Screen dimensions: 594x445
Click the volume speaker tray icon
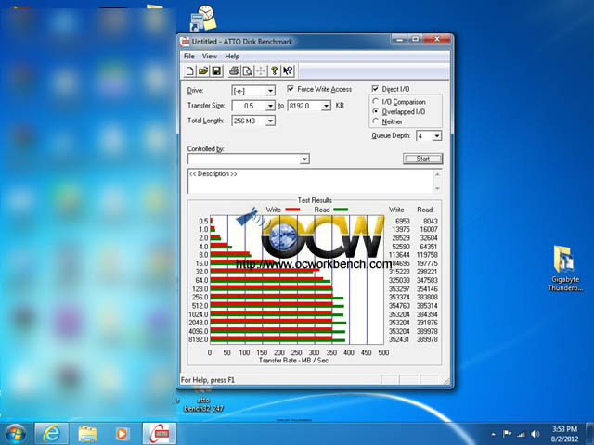point(535,434)
